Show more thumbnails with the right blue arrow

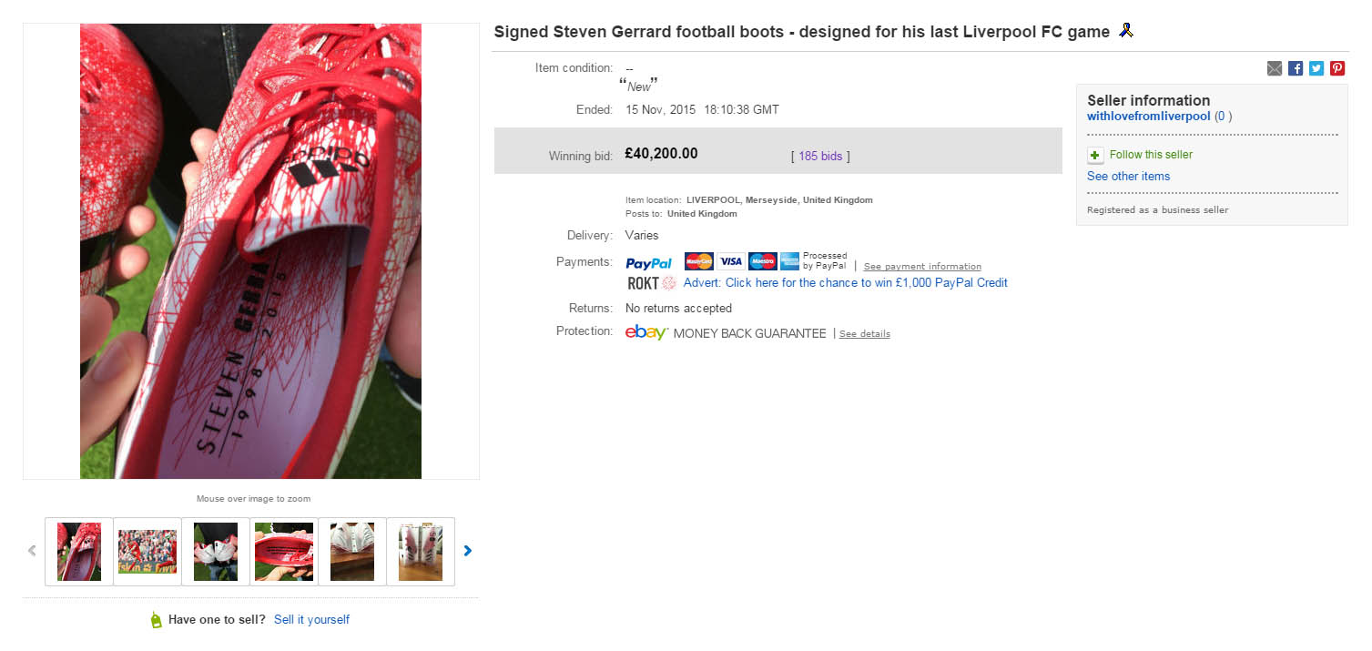[x=467, y=550]
